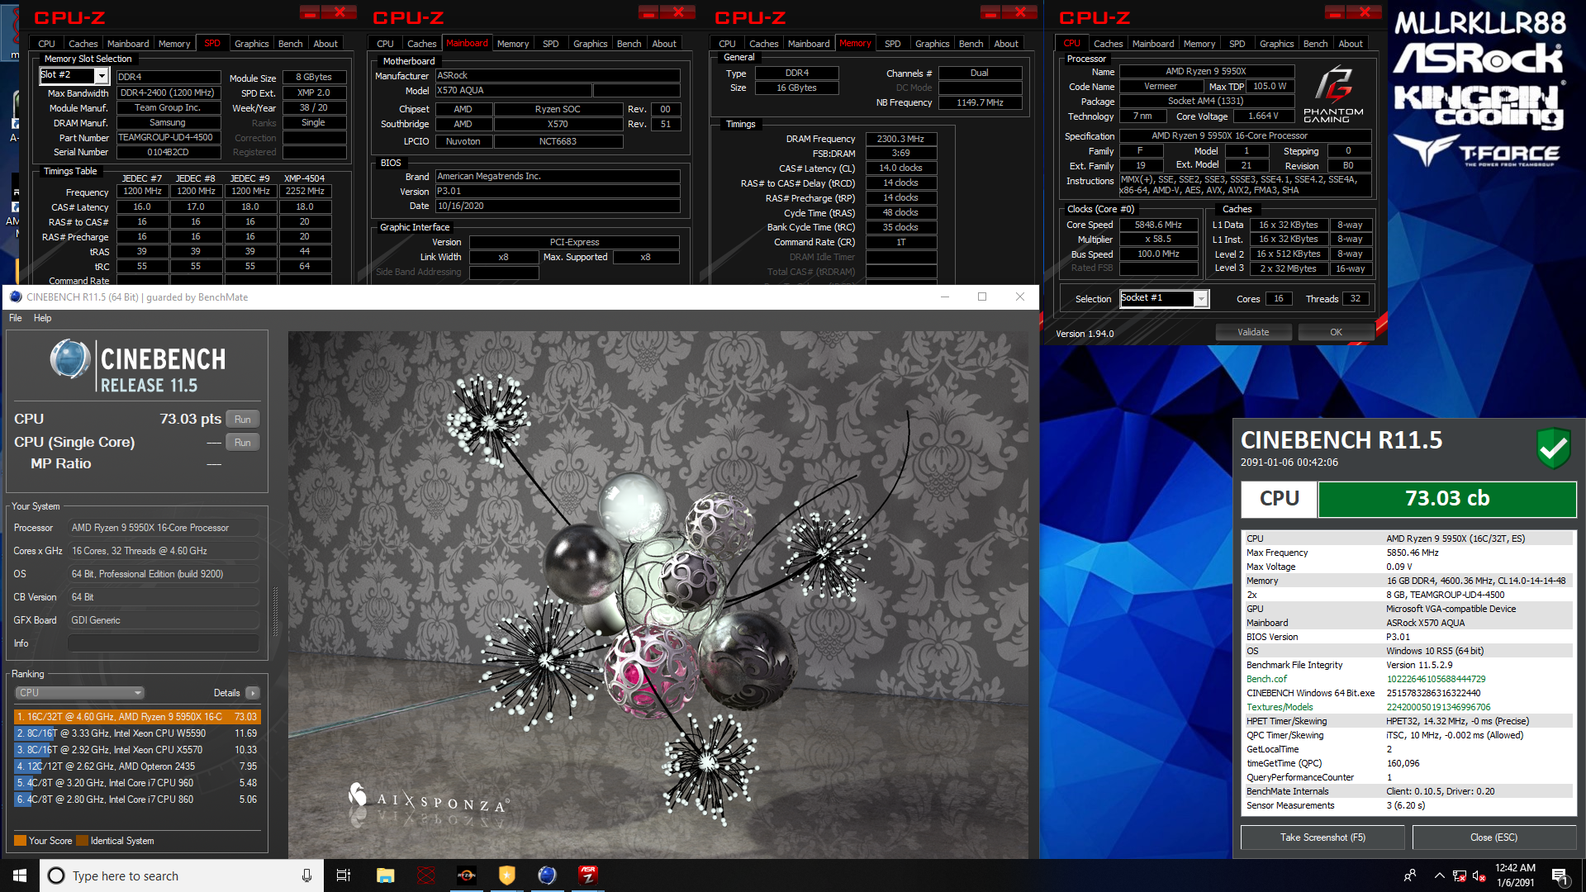Select ranking row Intel Xeon CPU X5570

click(136, 750)
